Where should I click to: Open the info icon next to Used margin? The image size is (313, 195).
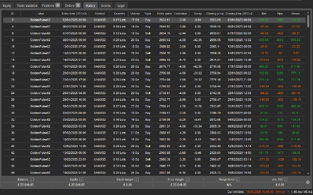pos(137,179)
